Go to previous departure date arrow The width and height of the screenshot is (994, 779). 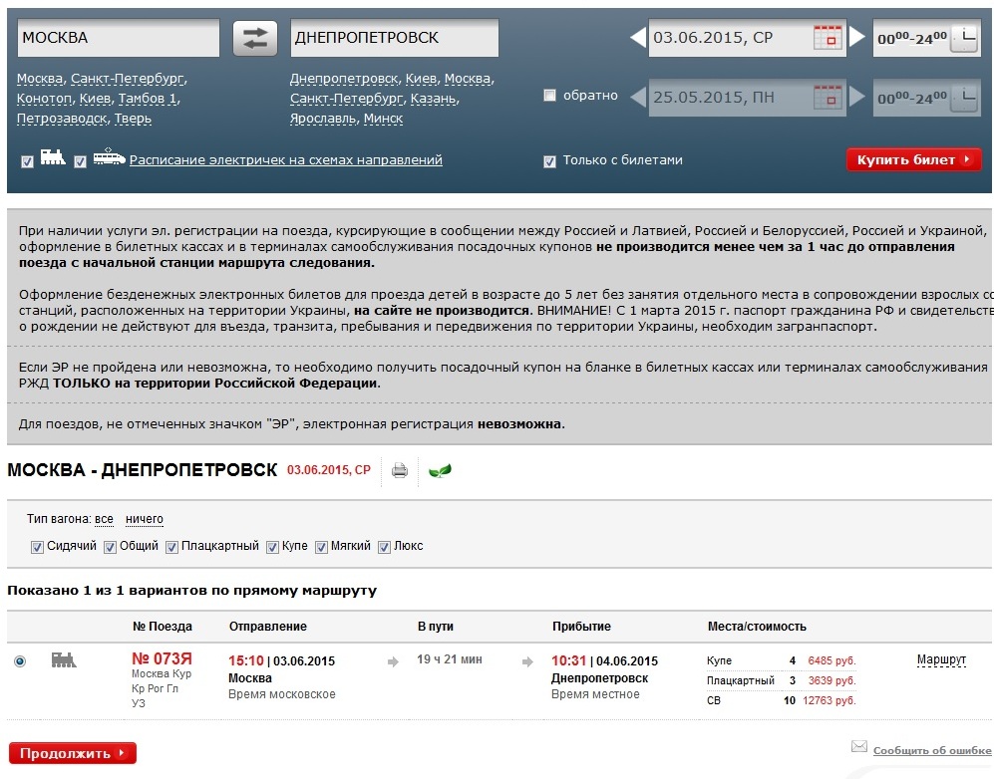[x=638, y=39]
